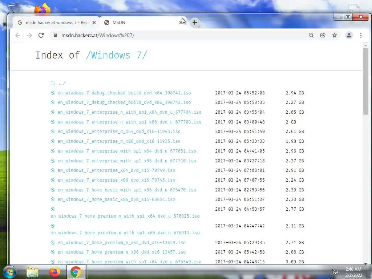Select timestamp 2017-03-24 02:59:56

point(240,190)
